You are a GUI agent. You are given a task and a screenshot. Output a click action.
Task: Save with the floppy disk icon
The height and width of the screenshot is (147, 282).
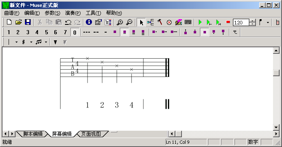point(27,22)
